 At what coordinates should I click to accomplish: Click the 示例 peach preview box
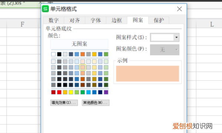(x=148, y=74)
